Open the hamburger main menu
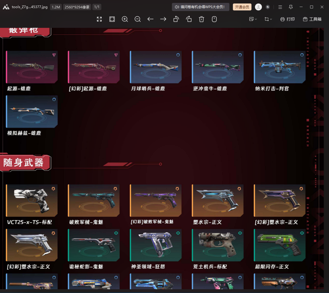This screenshot has width=329, height=293. pos(280,7)
